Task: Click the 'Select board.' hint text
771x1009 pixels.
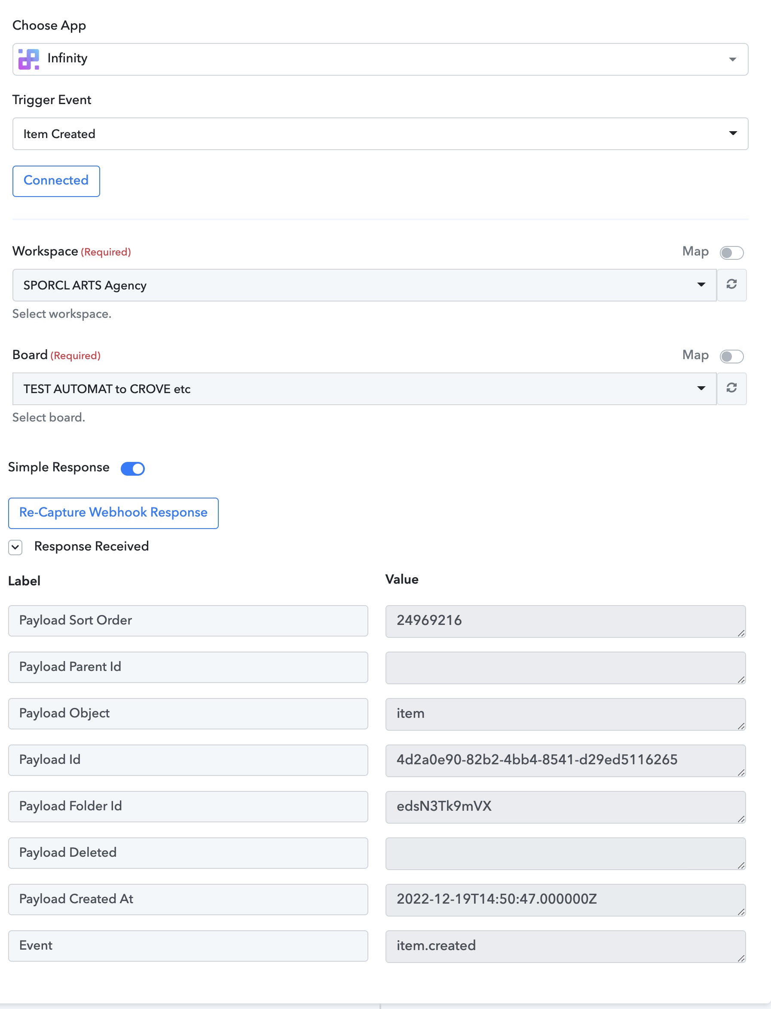Action: point(49,418)
